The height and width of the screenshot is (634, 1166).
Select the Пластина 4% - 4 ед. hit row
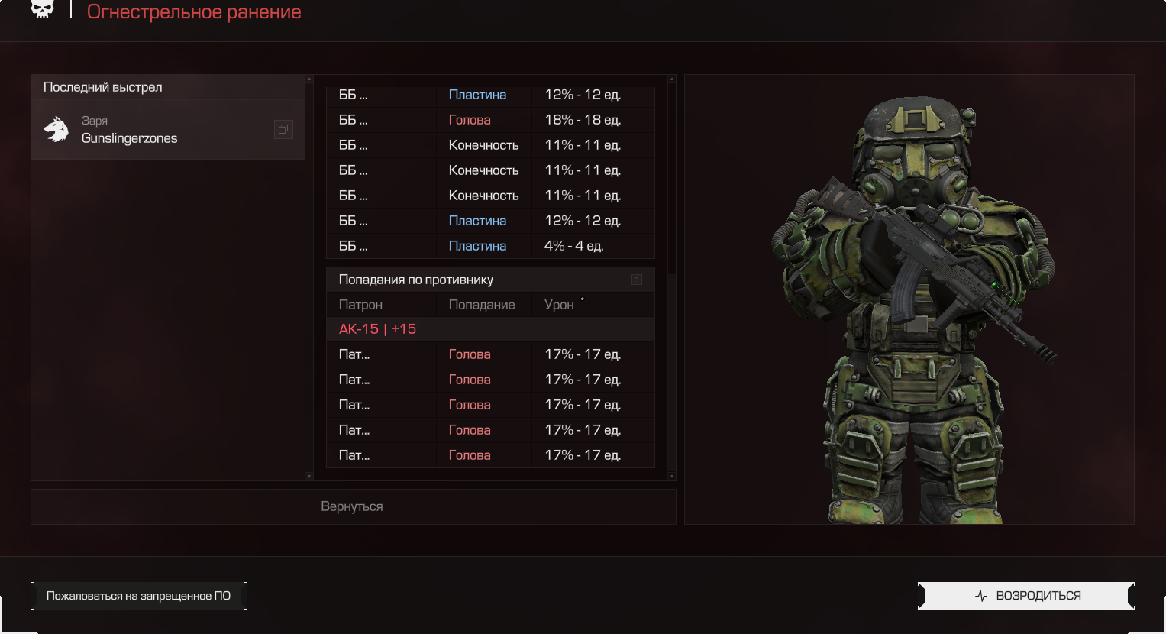(490, 246)
